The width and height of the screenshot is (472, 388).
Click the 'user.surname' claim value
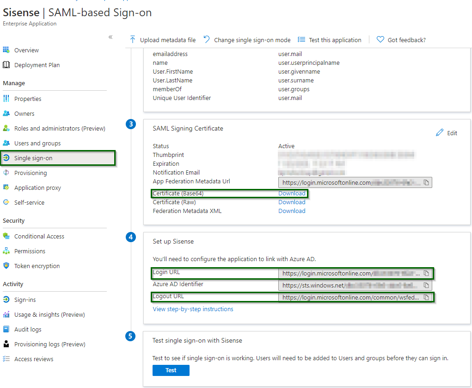click(296, 80)
